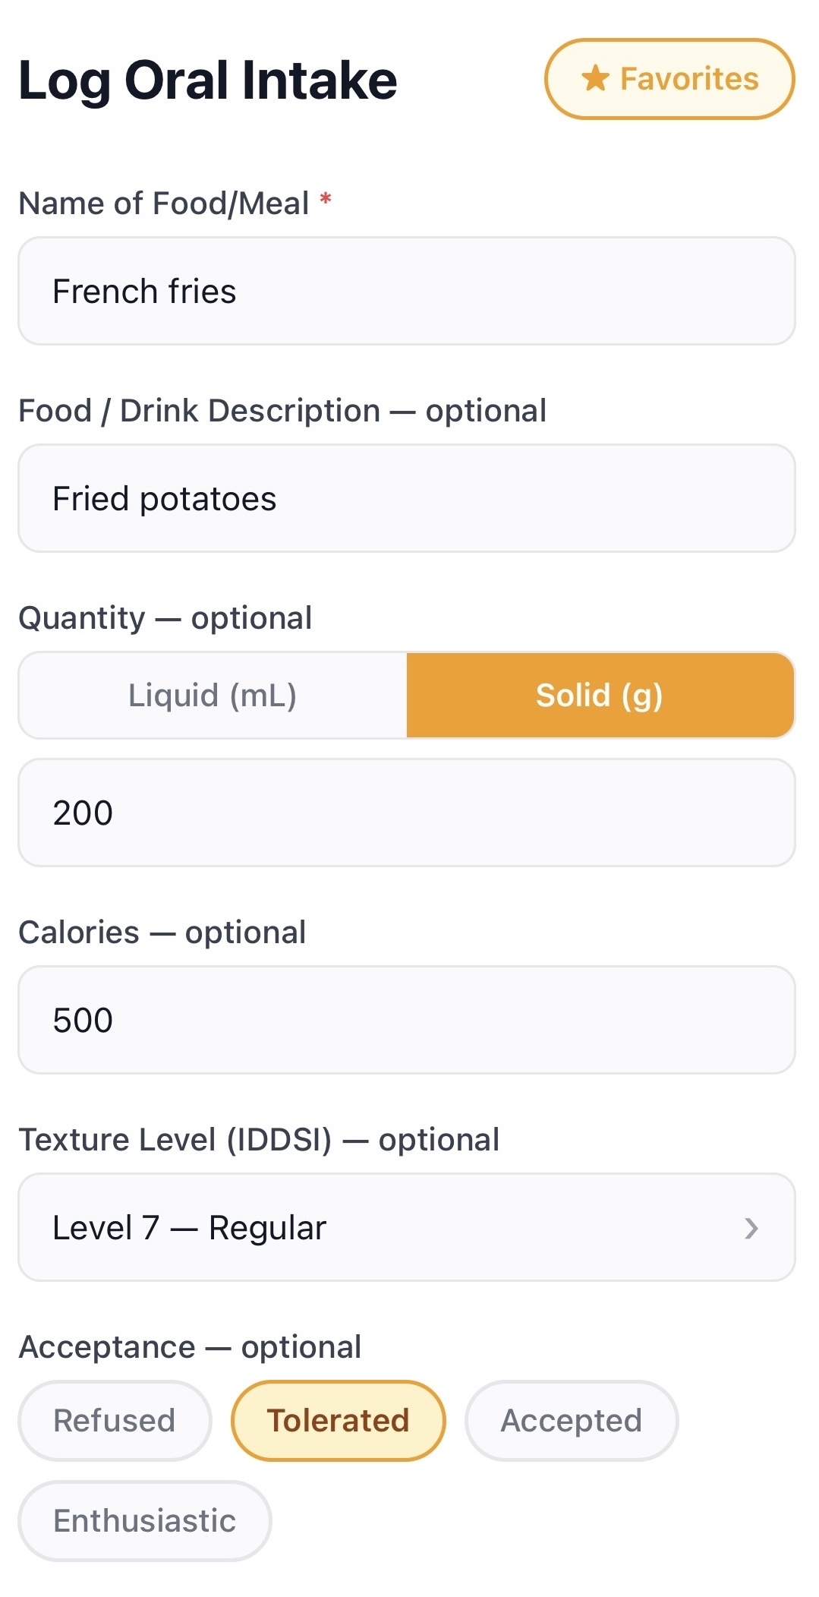819x1597 pixels.
Task: Choose the Tolerated acceptance chip
Action: [338, 1420]
